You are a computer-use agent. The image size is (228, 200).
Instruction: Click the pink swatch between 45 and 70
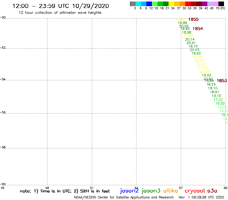tap(215, 4)
